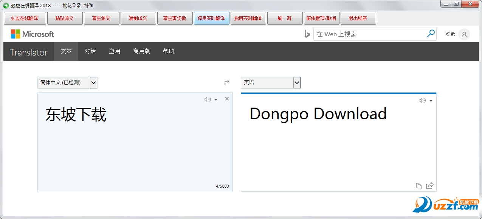Click the 登录 sign-in link

coord(450,34)
